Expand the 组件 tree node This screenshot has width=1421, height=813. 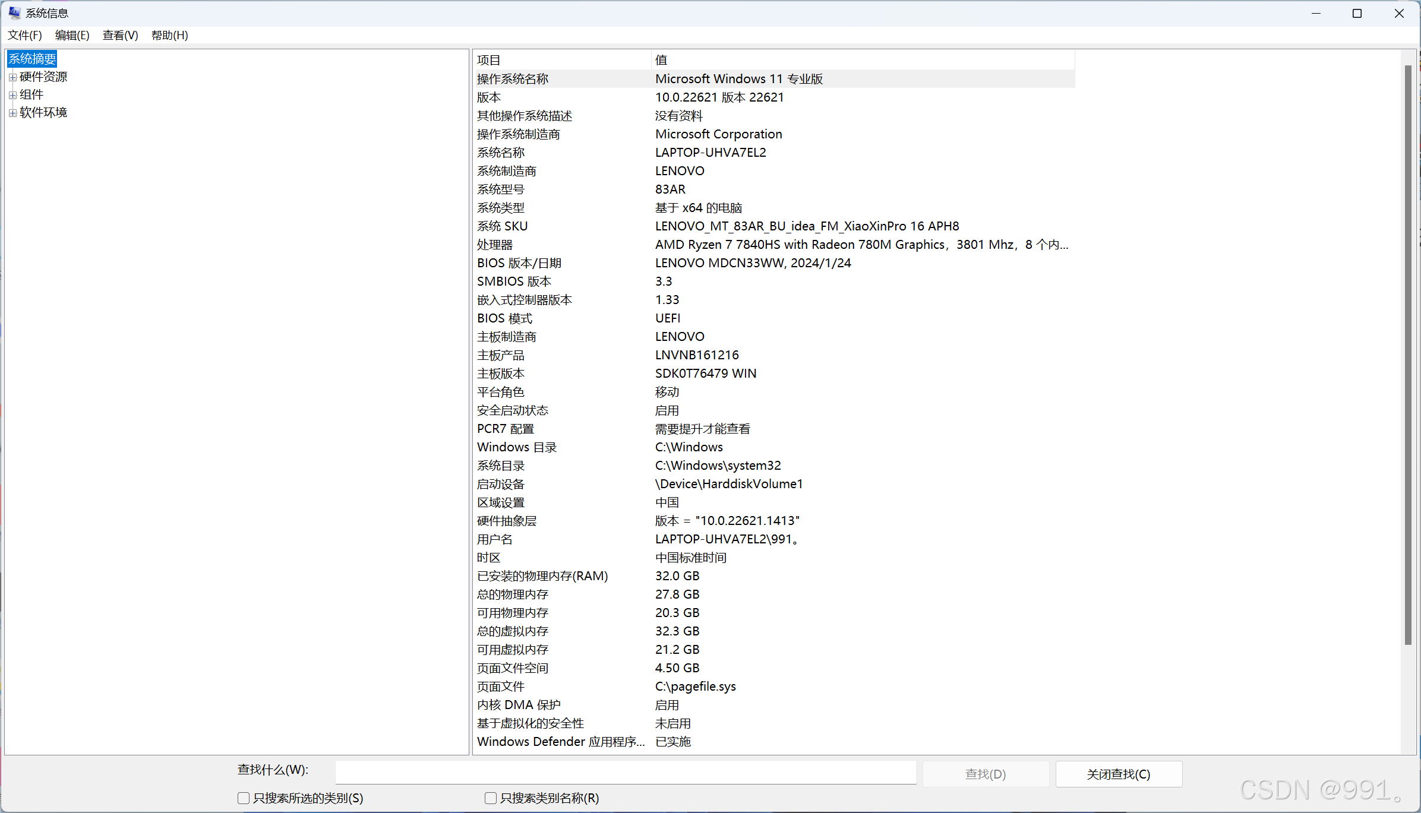12,95
